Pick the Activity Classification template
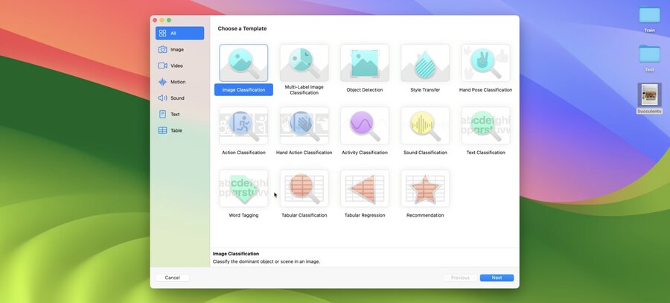This screenshot has width=670, height=303. (365, 126)
